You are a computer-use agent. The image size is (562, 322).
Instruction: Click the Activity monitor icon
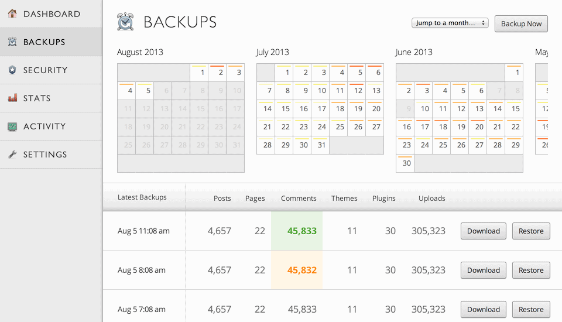pyautogui.click(x=12, y=126)
